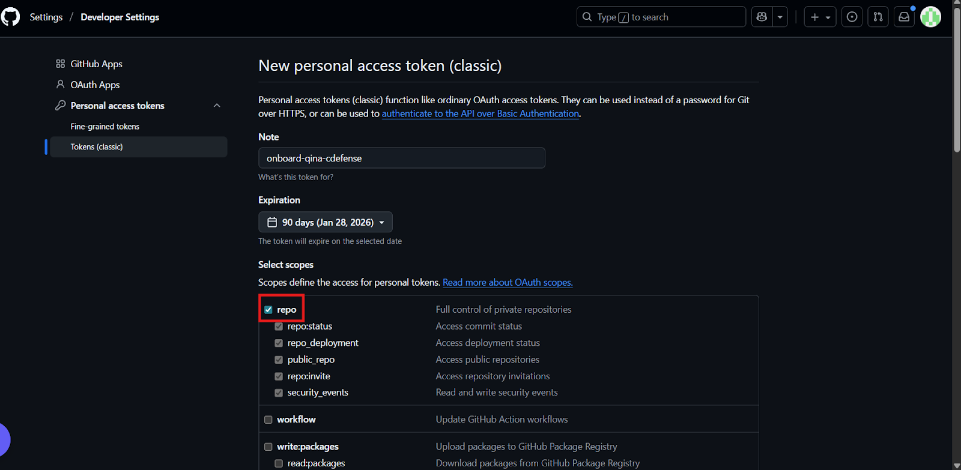This screenshot has width=961, height=470.
Task: Click "What's this token for?" hint
Action: pyautogui.click(x=296, y=177)
